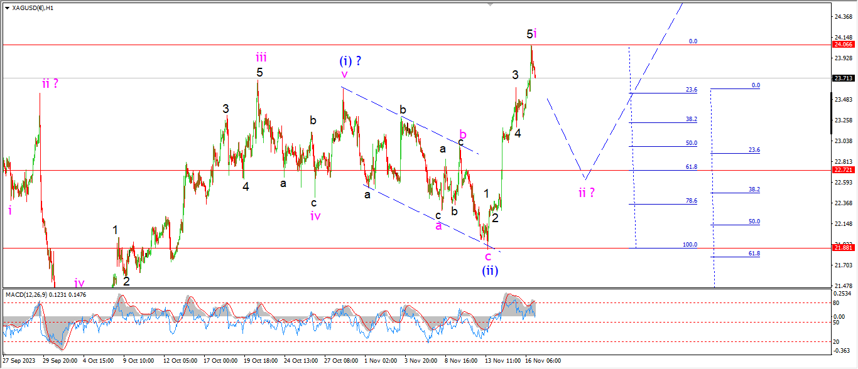858x369 pixels.
Task: Click the XAGUSD(€),H1 chart title
Action: 33,8
